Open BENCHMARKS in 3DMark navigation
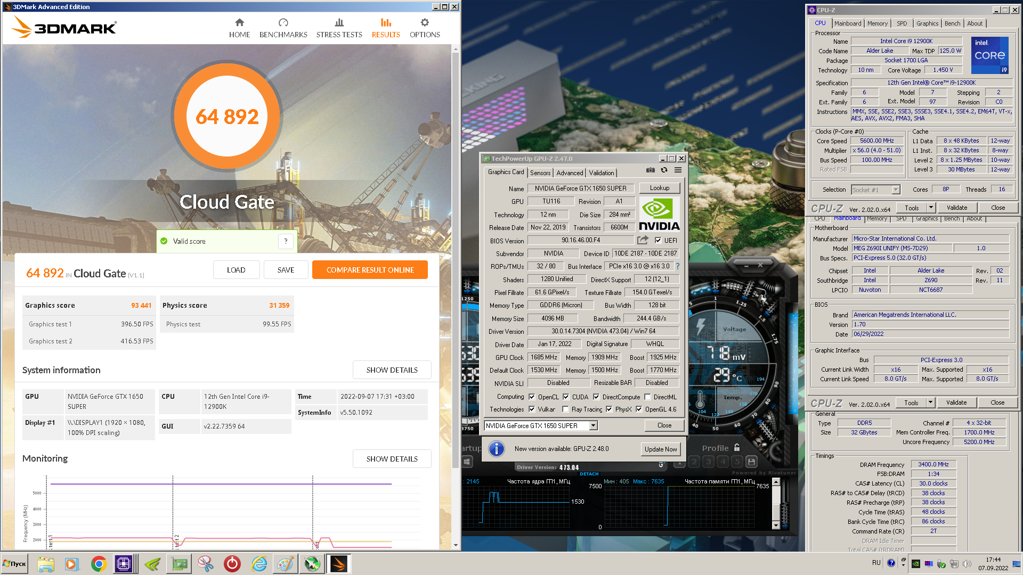The width and height of the screenshot is (1023, 575). point(283,28)
